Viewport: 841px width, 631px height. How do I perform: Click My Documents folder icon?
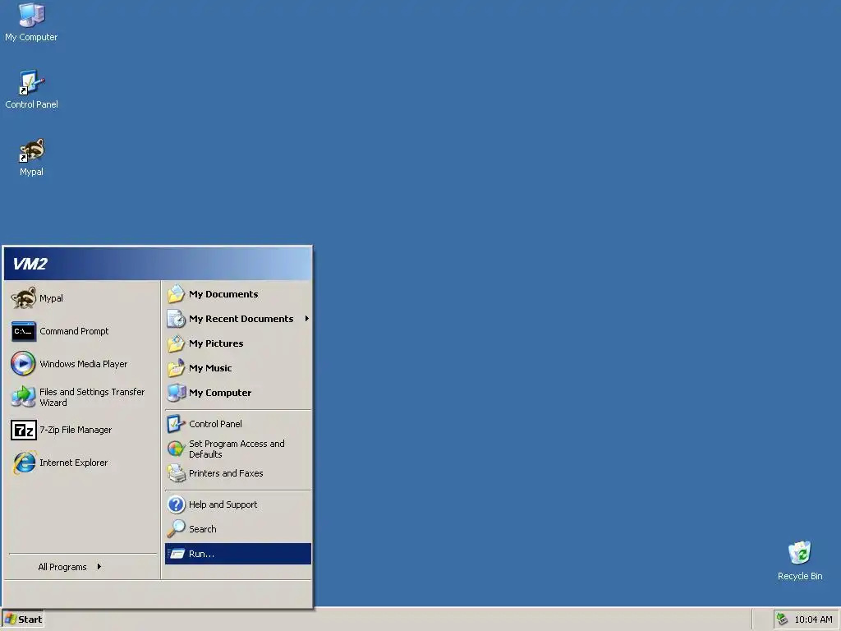(176, 294)
